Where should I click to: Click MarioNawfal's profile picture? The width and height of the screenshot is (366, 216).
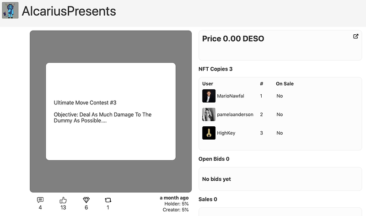tap(209, 96)
